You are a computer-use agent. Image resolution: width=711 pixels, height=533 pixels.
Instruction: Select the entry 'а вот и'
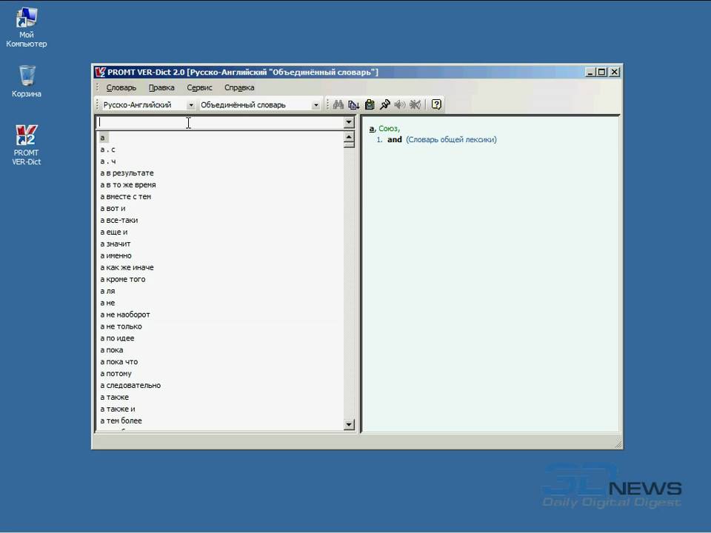(113, 209)
